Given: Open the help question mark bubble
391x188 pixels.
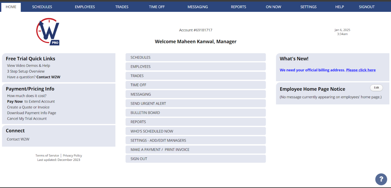Looking at the screenshot, I should 381,179.
